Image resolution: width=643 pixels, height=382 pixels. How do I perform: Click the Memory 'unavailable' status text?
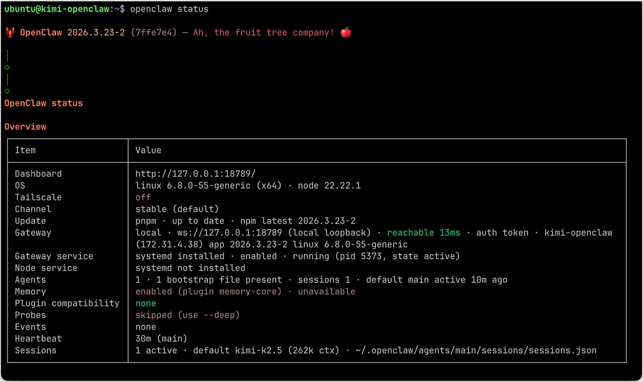click(x=326, y=292)
